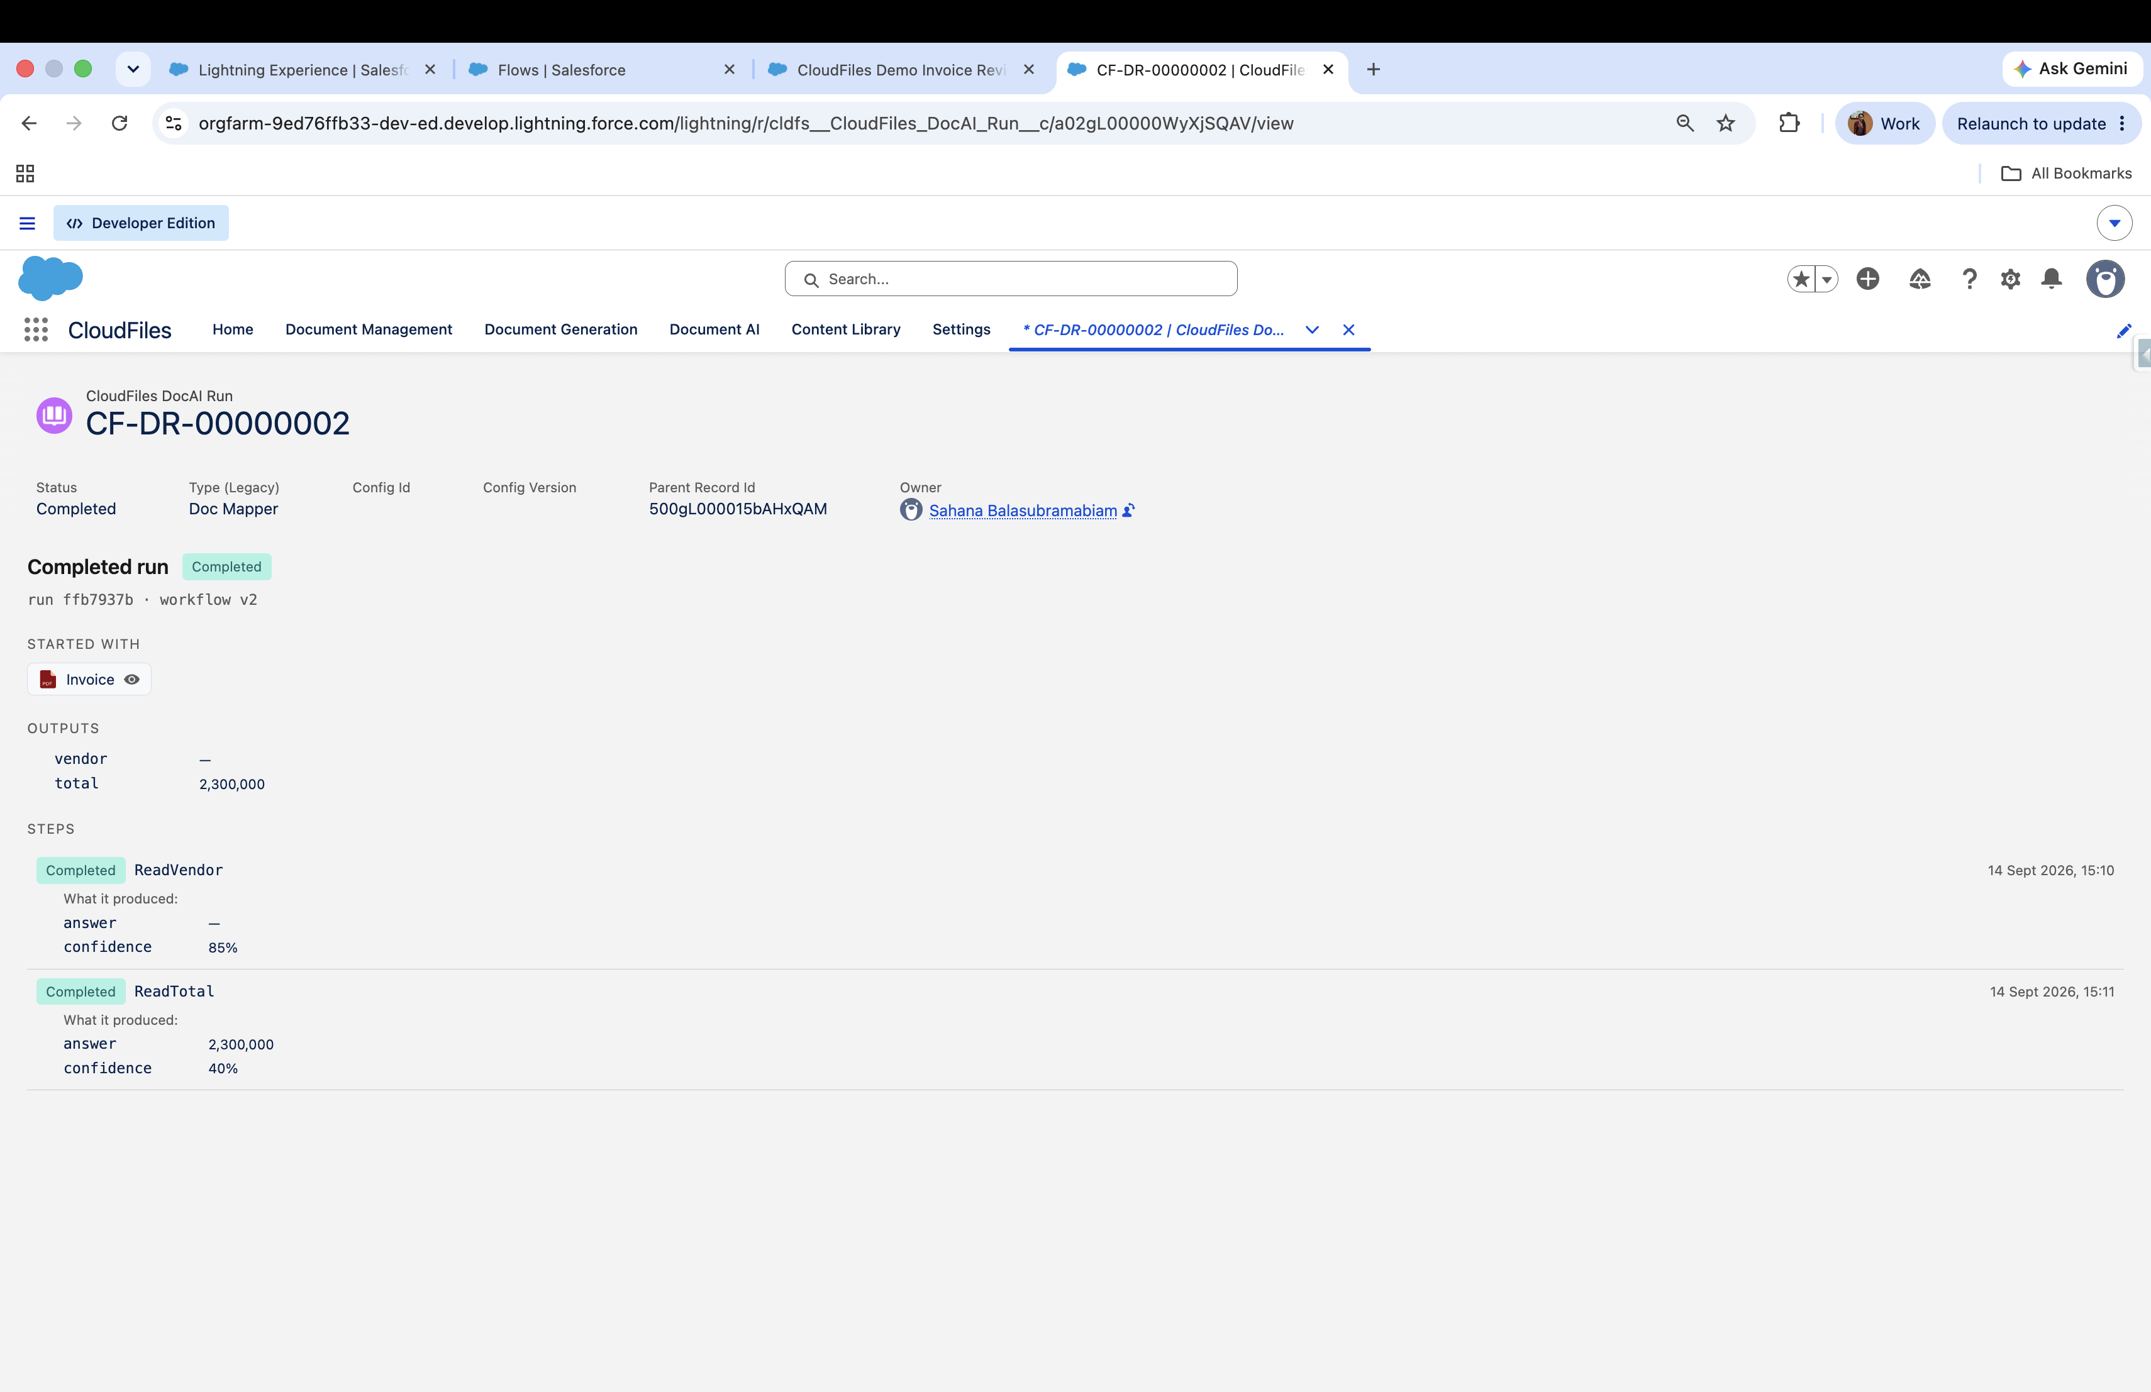
Task: Preview Invoice with the eye icon
Action: pyautogui.click(x=132, y=679)
